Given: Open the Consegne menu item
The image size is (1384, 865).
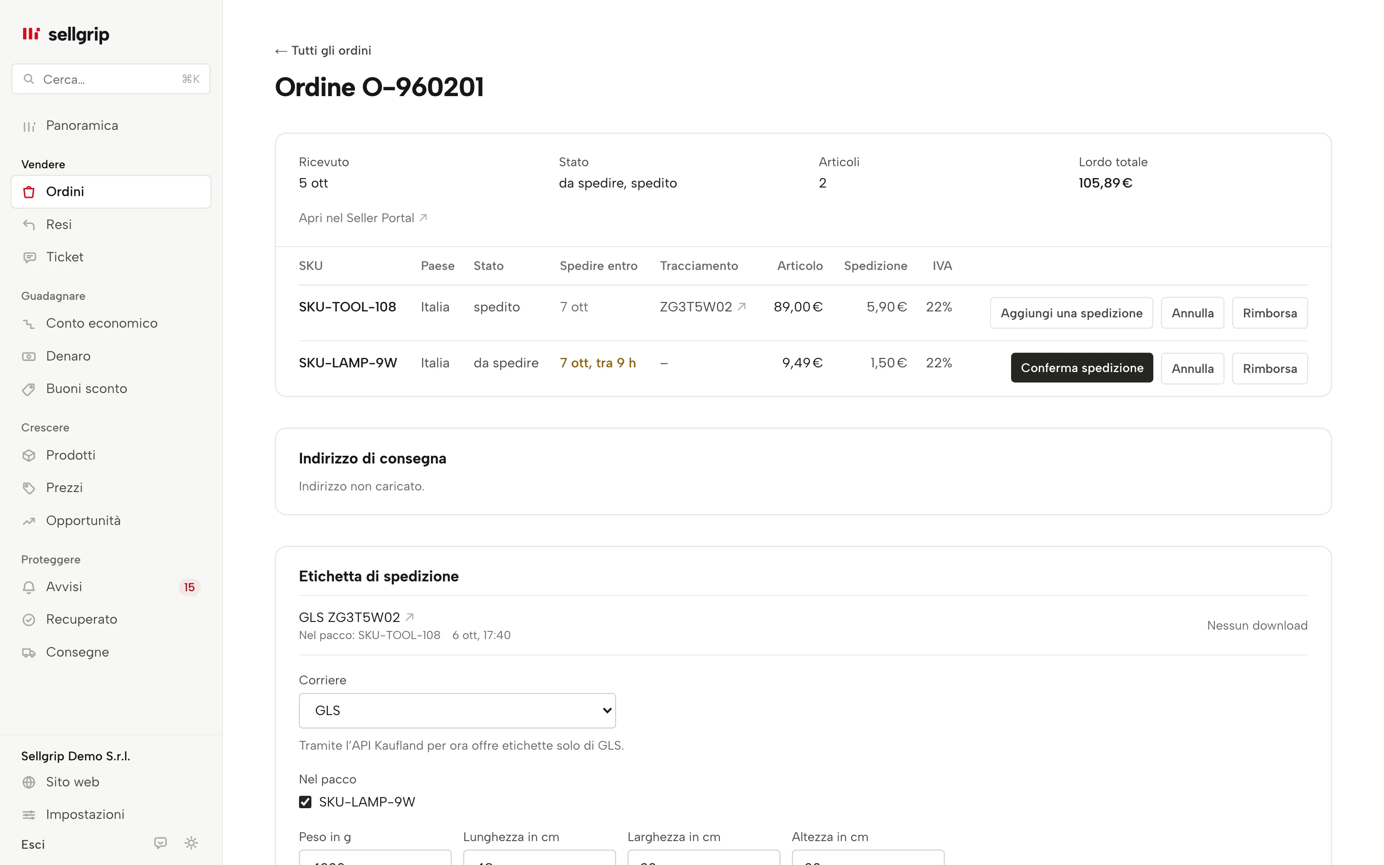Looking at the screenshot, I should [x=111, y=652].
